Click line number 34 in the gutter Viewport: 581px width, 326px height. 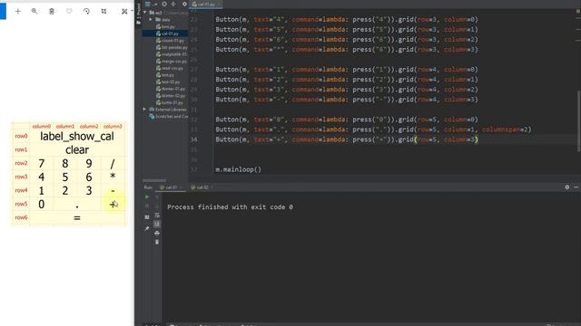tap(194, 139)
